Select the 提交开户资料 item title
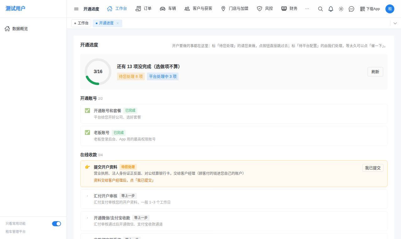The width and height of the screenshot is (401, 239). (x=106, y=167)
